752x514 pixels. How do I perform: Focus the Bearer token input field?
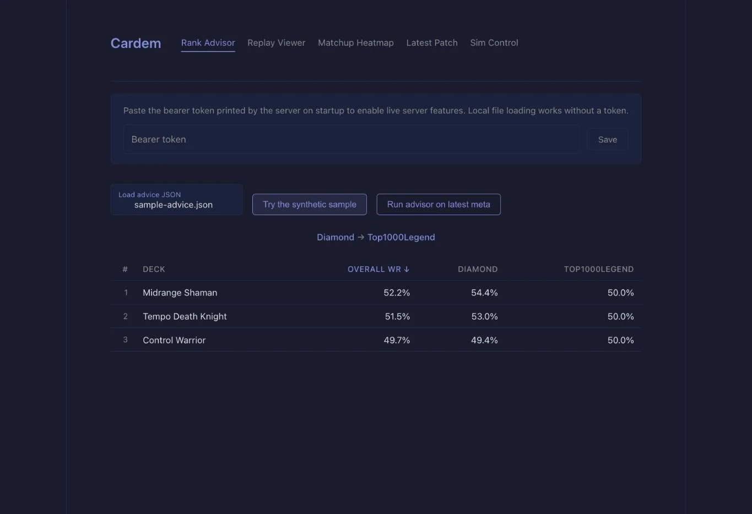(x=351, y=139)
